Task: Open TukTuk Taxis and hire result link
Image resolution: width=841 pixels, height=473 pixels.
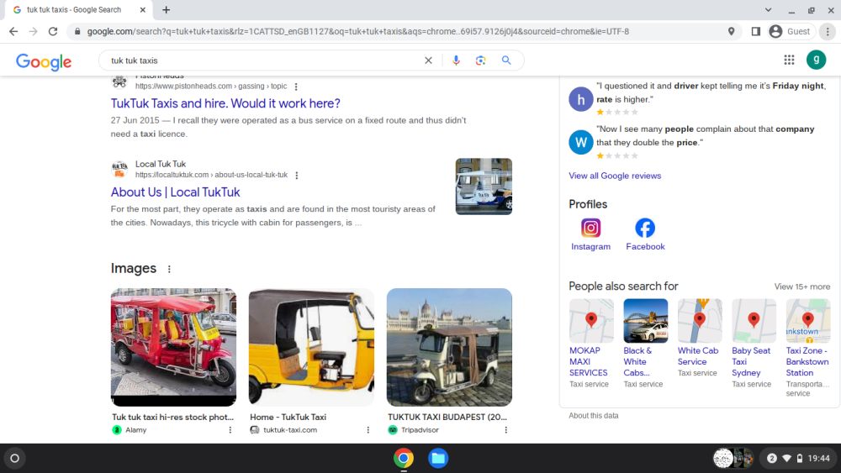Action: pos(225,103)
